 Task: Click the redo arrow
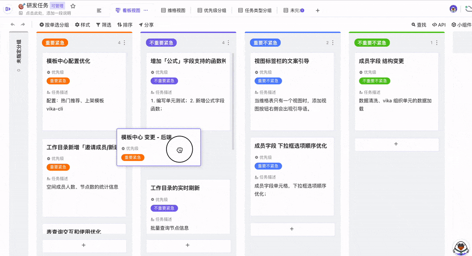23,25
